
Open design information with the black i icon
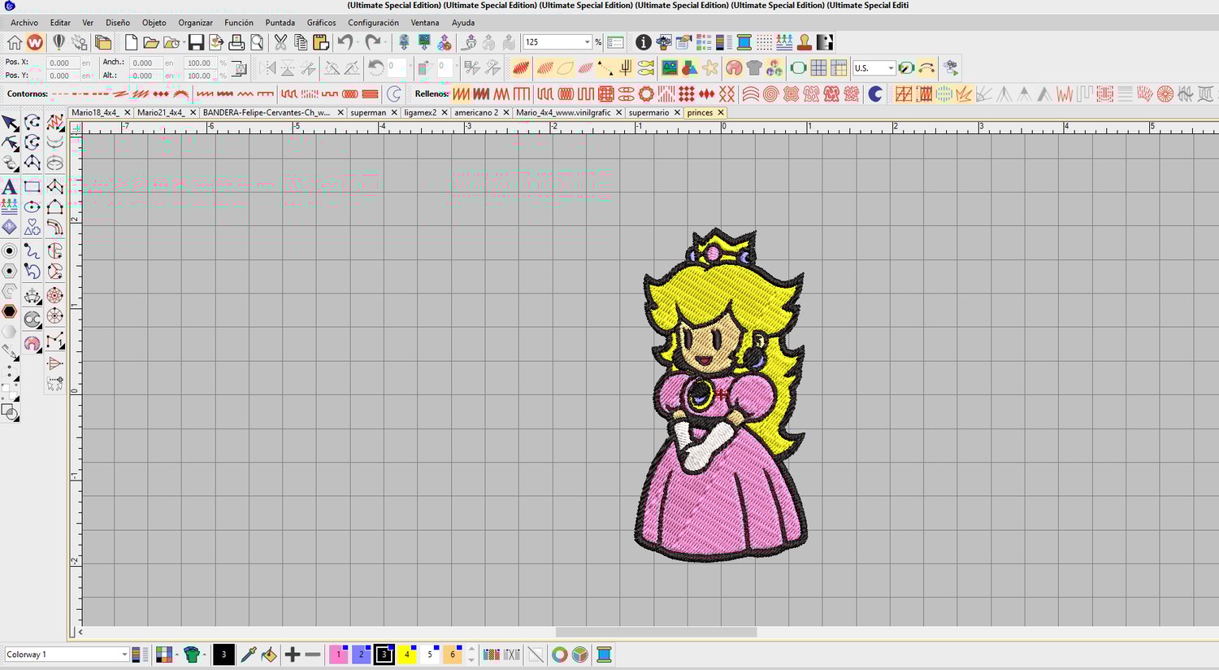(x=643, y=42)
